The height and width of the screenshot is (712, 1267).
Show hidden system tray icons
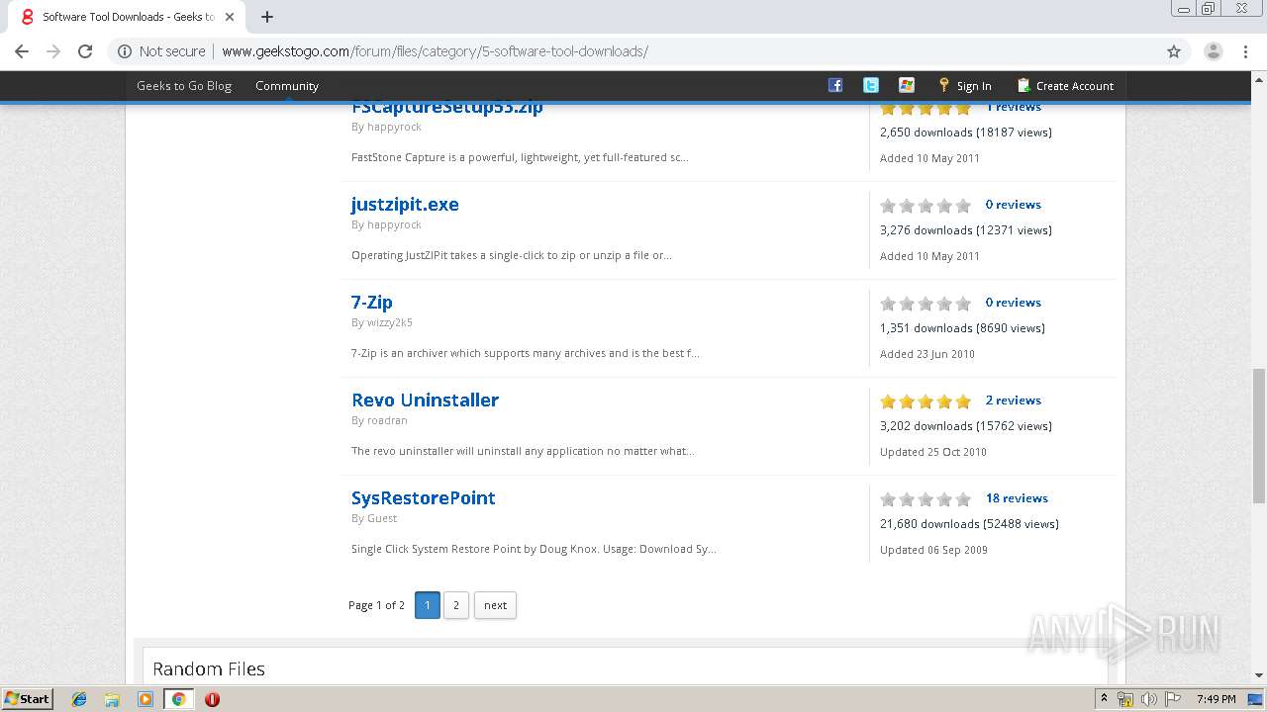[1104, 699]
